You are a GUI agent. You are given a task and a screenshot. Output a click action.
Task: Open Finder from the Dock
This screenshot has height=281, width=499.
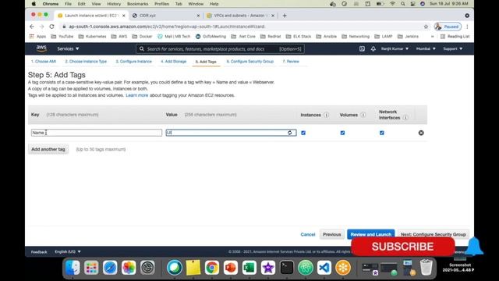click(x=73, y=268)
